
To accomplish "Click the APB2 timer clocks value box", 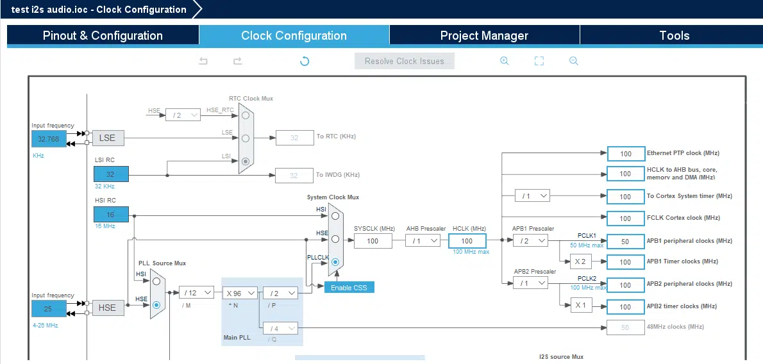I will click(625, 307).
